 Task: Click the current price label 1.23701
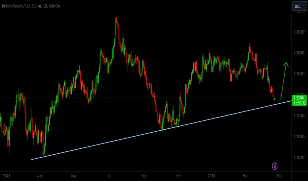299,98
